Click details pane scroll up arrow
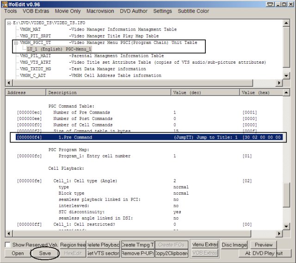 [286, 92]
